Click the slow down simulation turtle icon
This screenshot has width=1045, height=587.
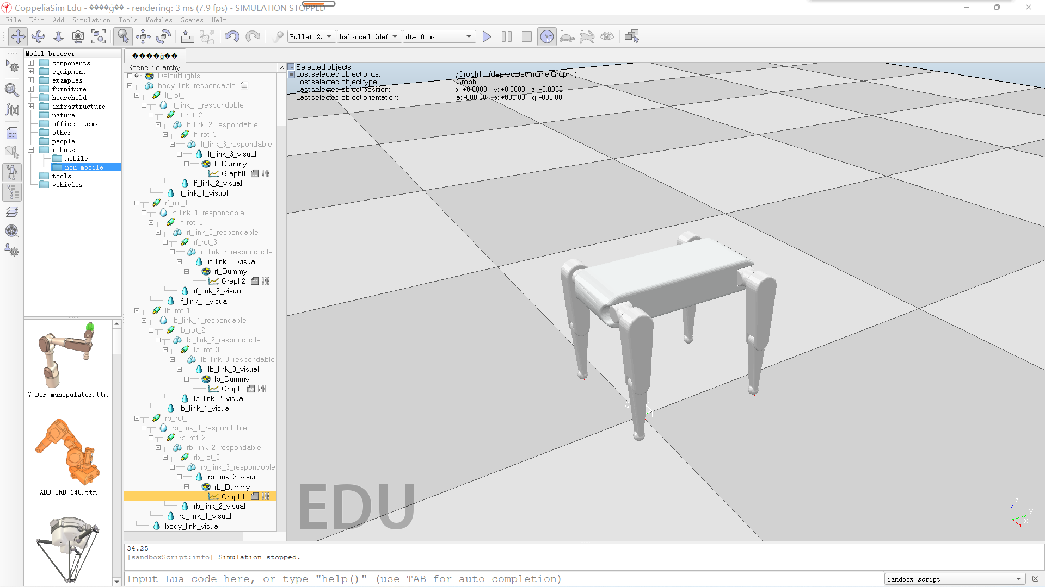click(x=567, y=36)
